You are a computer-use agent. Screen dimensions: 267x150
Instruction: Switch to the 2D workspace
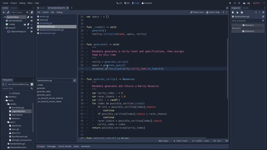click(119, 3)
